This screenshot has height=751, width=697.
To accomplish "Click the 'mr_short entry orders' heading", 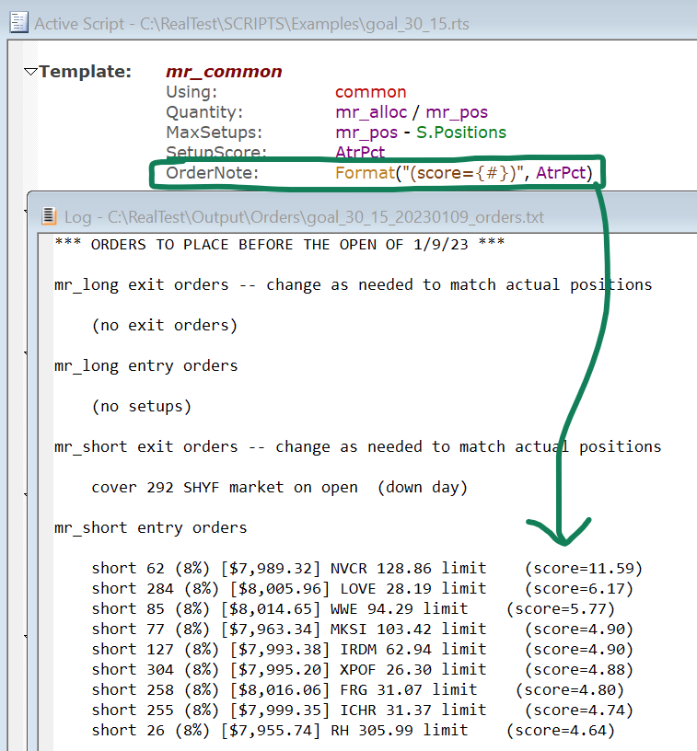I will pos(151,527).
